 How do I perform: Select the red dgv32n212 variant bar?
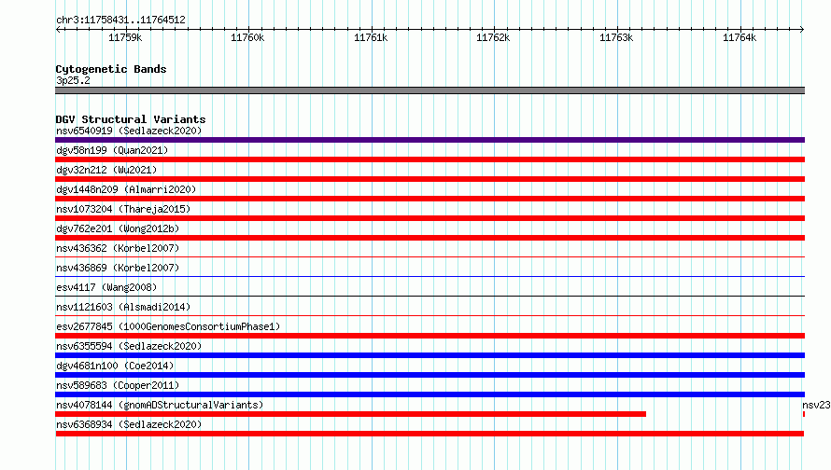[430, 179]
